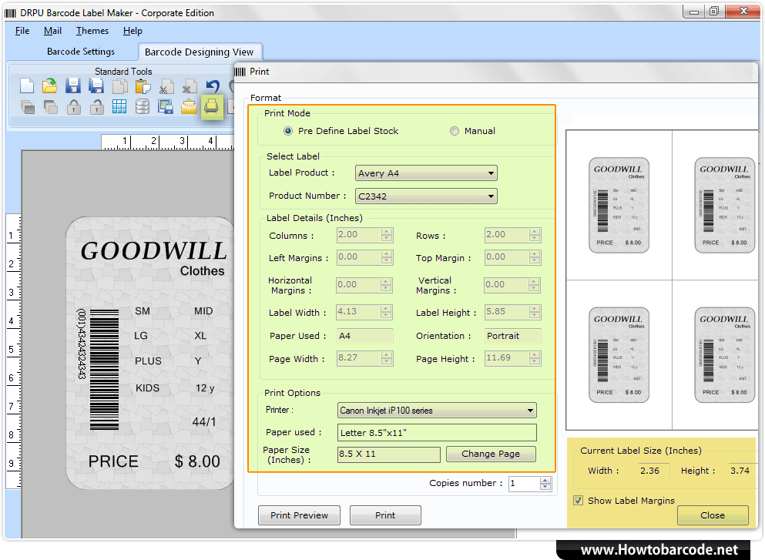Lock the selected object using padlock icon
765x560 pixels.
point(73,106)
